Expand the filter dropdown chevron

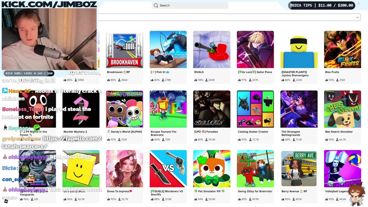pos(357,18)
